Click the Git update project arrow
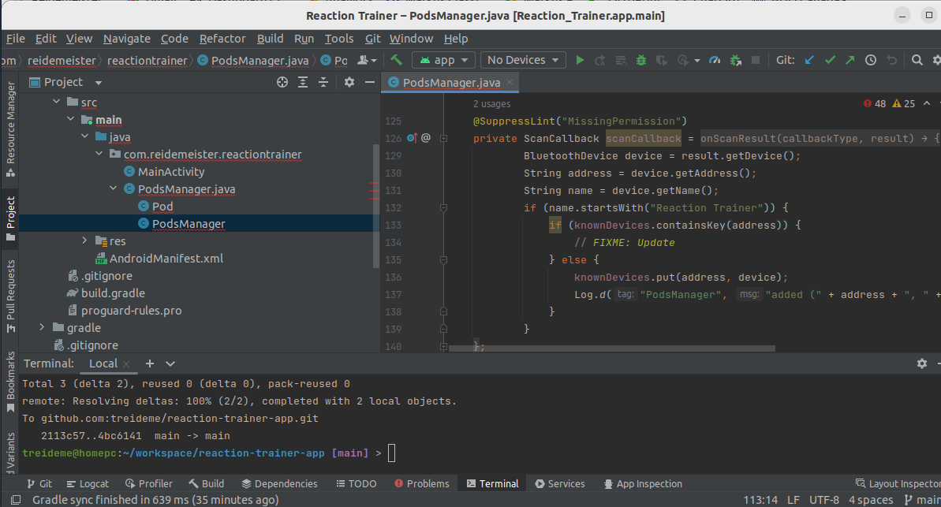Viewport: 941px width, 507px height. pos(809,60)
